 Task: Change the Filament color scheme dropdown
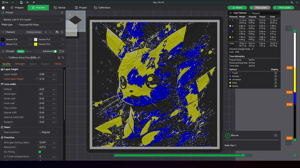[x=263, y=13]
